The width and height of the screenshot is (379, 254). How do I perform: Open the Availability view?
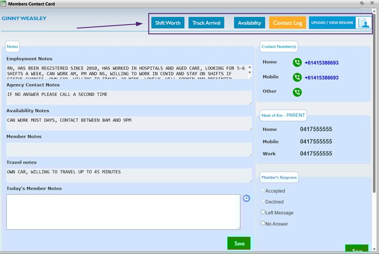[249, 23]
